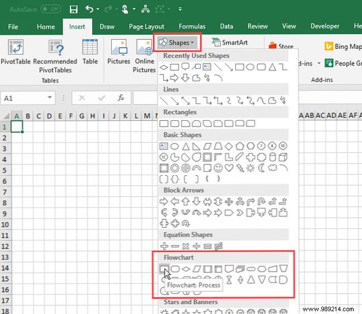Switch to the Review tab
362x314 pixels.
point(258,26)
